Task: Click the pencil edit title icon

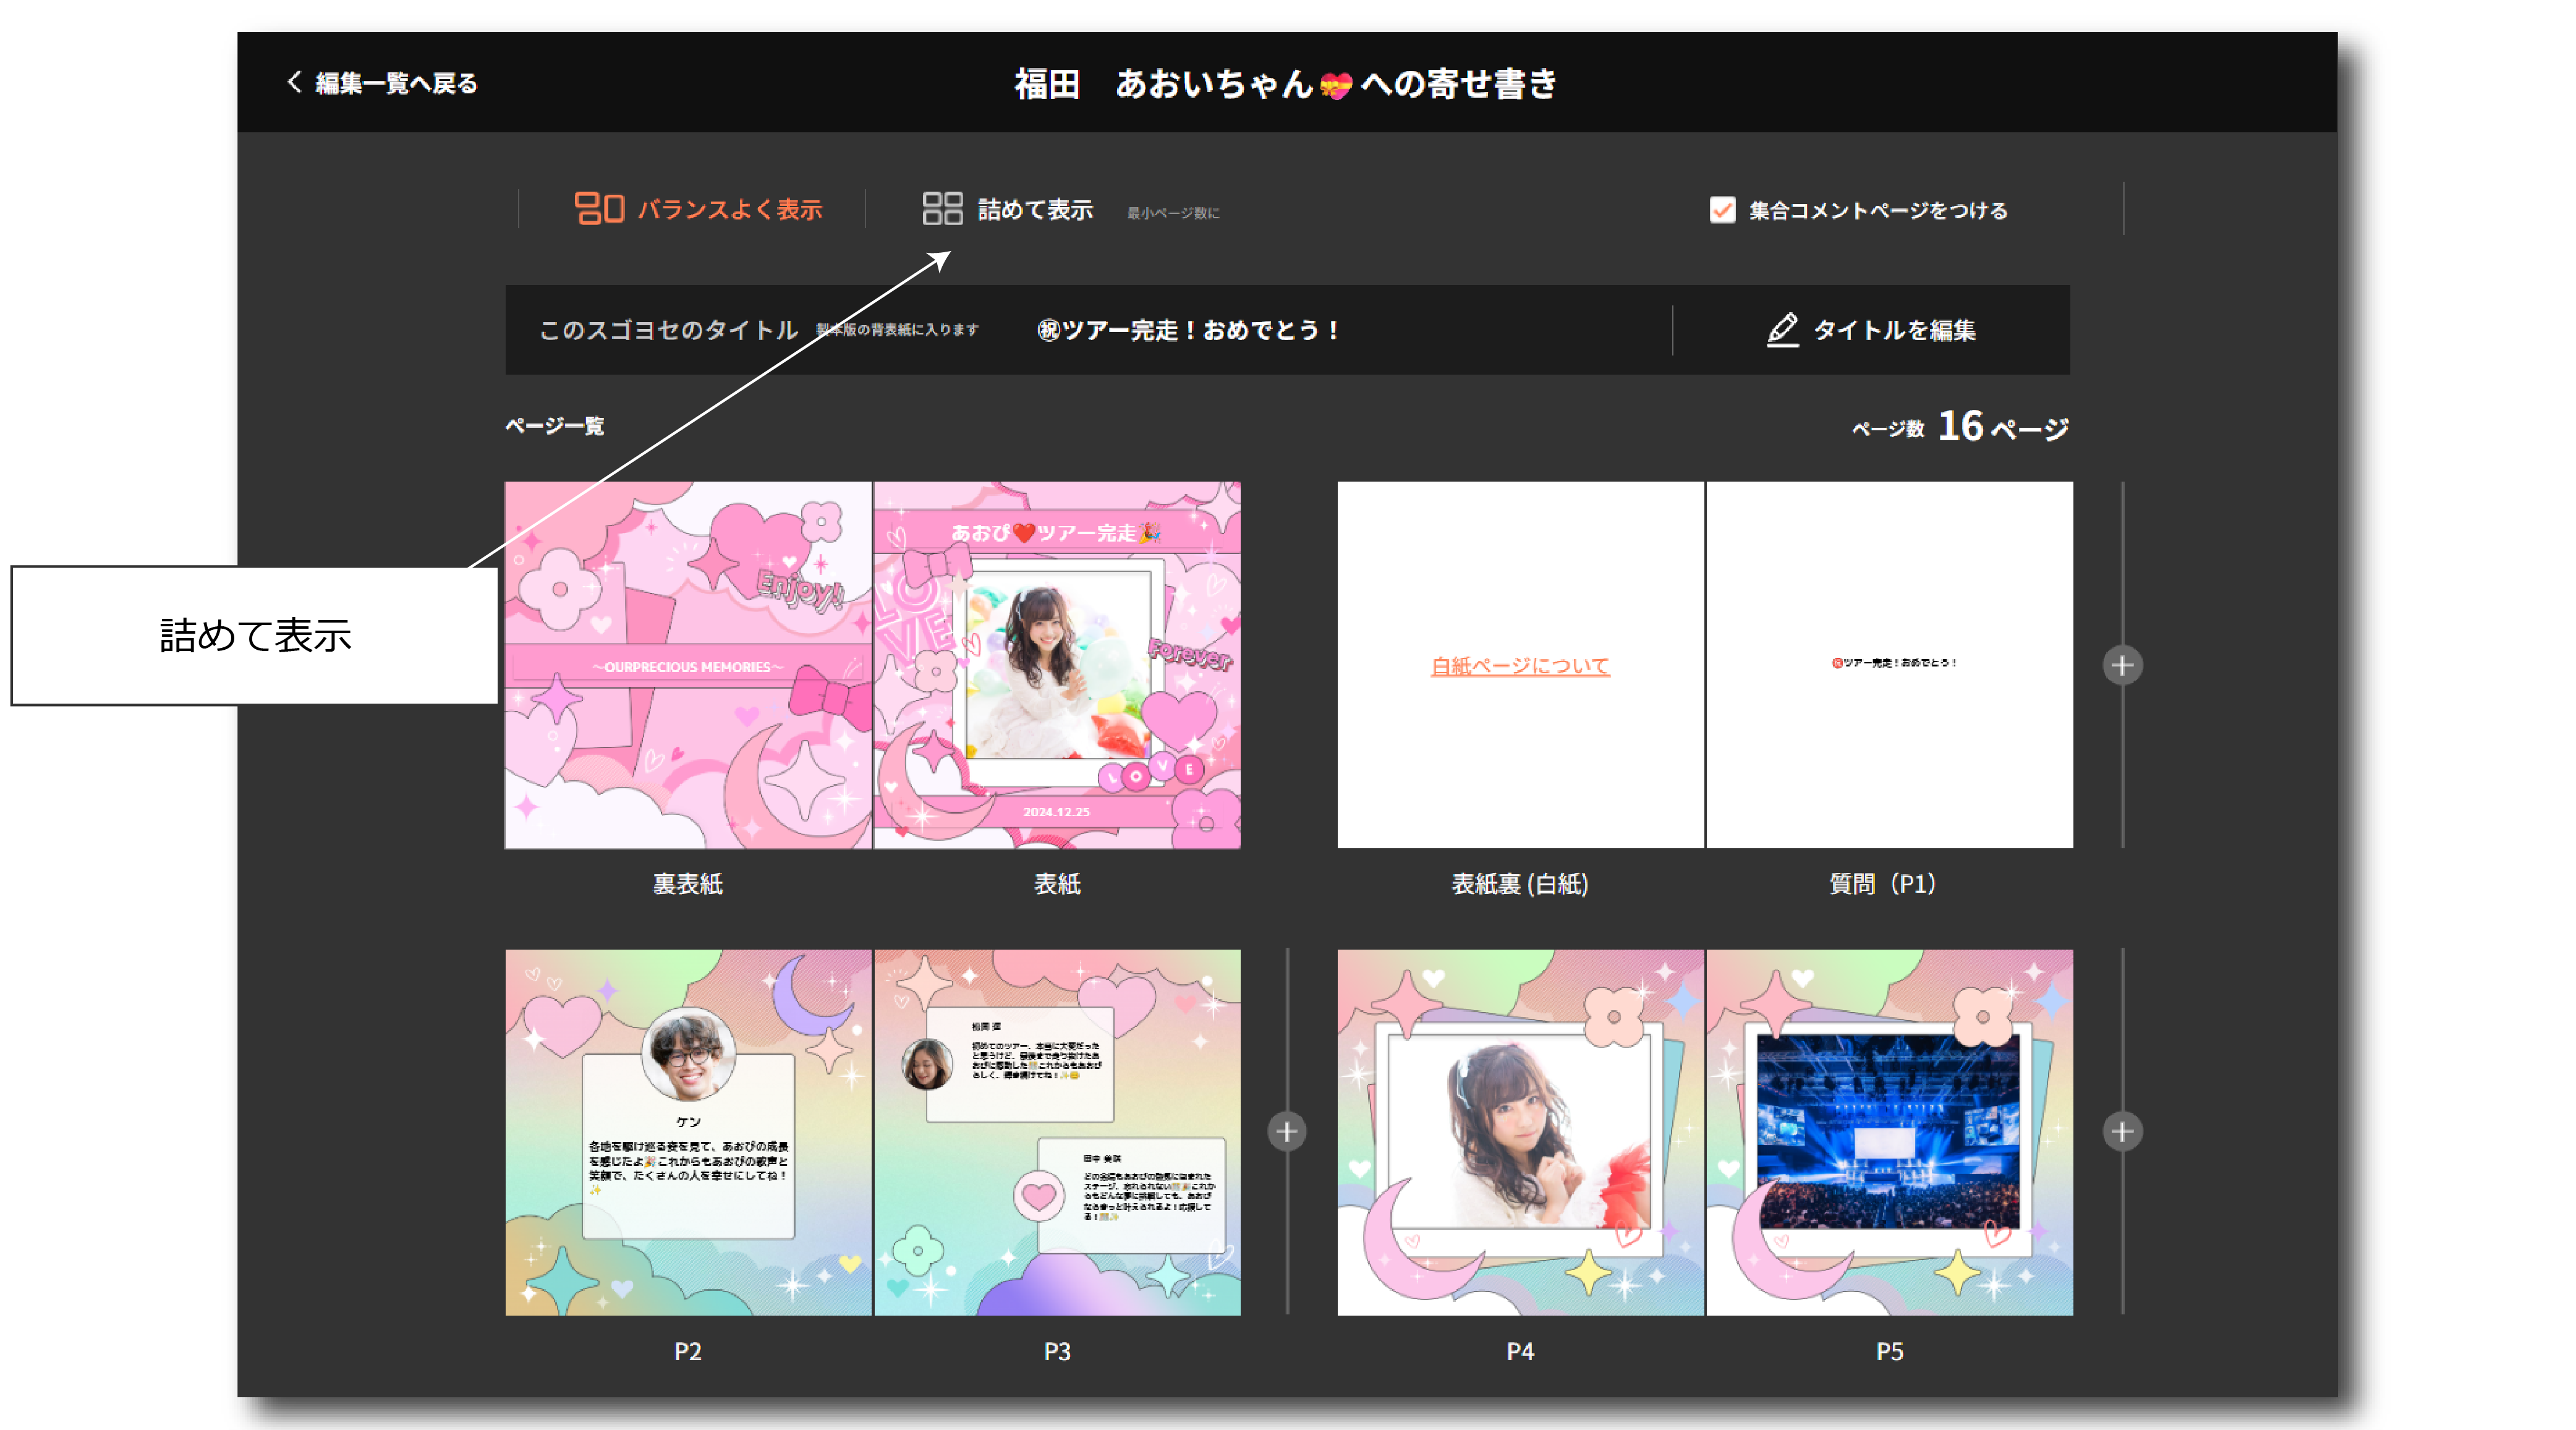Action: (1782, 329)
